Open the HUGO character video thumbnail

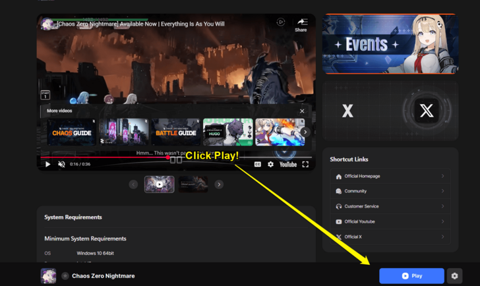tap(227, 132)
